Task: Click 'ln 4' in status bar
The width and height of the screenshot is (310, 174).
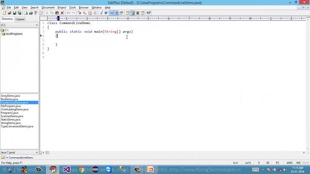Action: (235, 163)
